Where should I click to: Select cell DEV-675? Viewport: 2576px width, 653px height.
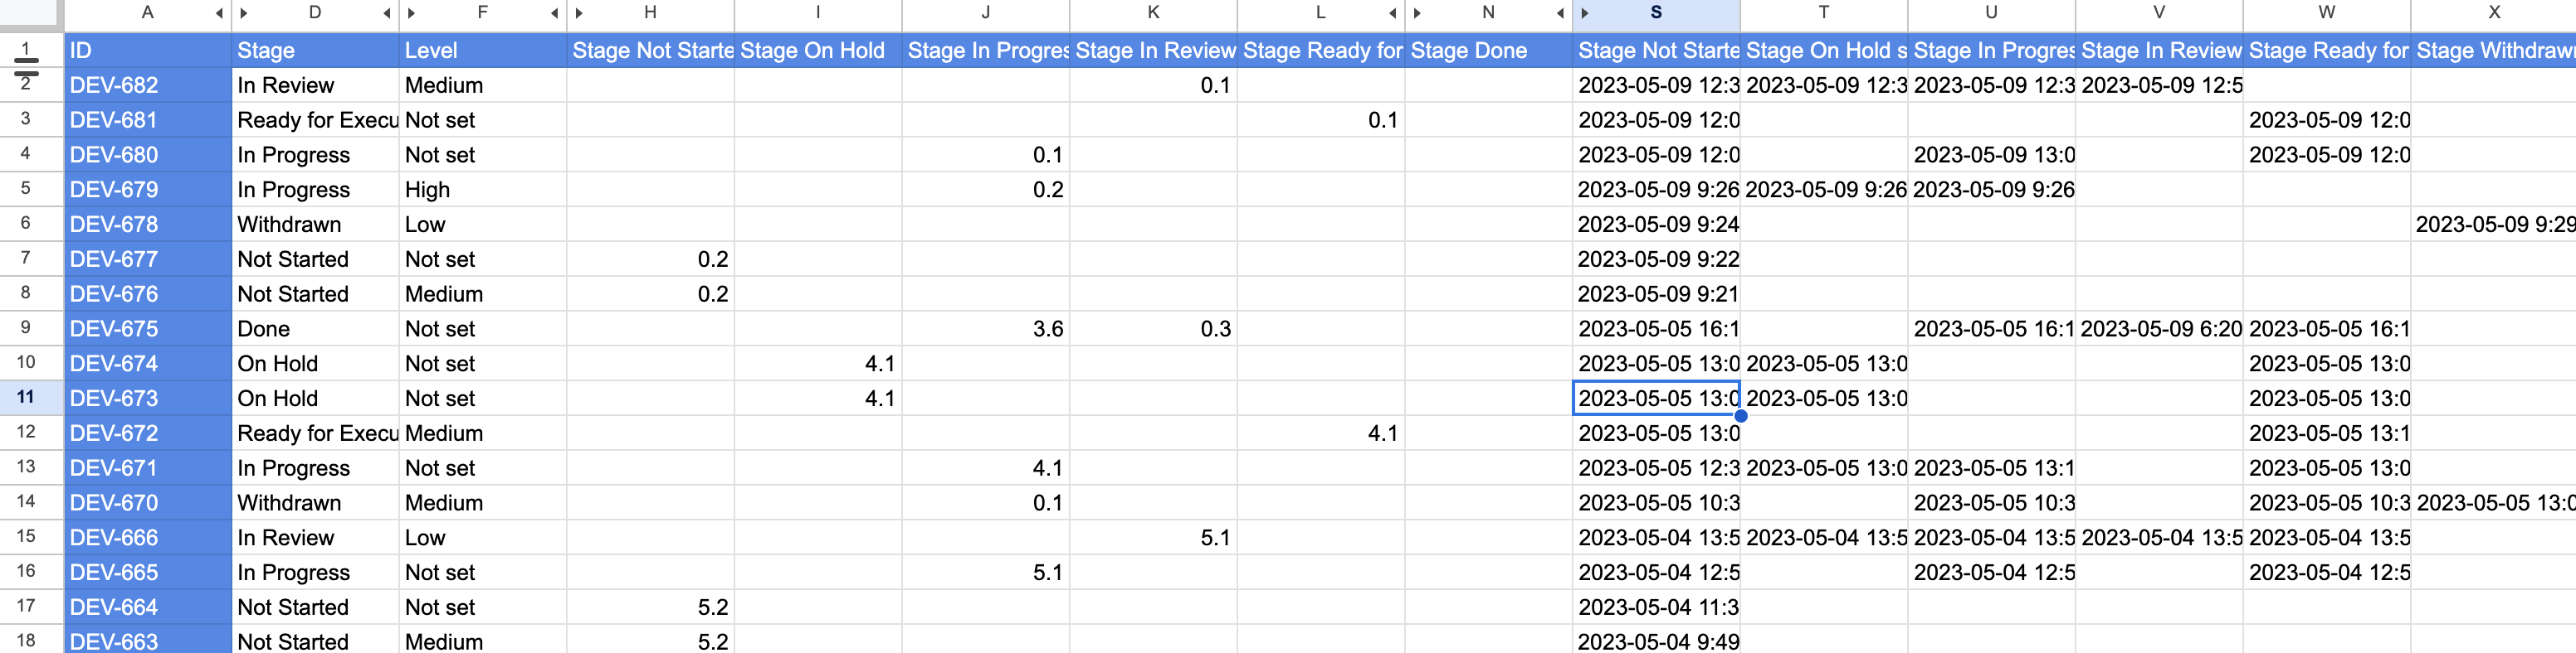coord(148,328)
